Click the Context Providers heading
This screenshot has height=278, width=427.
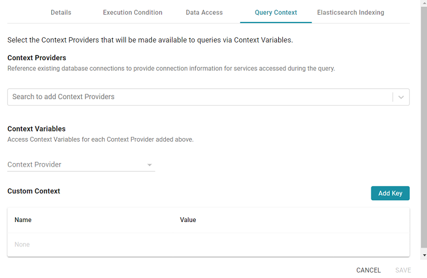pyautogui.click(x=37, y=58)
